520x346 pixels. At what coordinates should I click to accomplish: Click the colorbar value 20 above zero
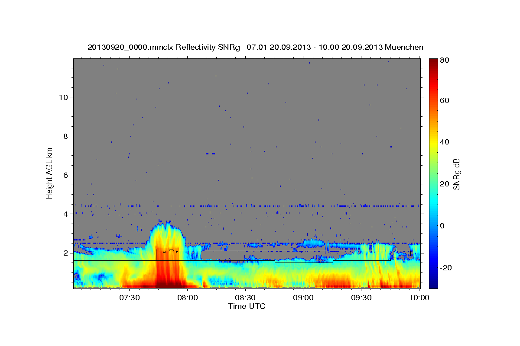point(444,184)
